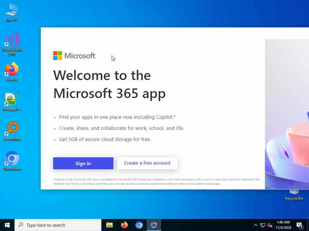Click the network status tray icon

click(263, 225)
